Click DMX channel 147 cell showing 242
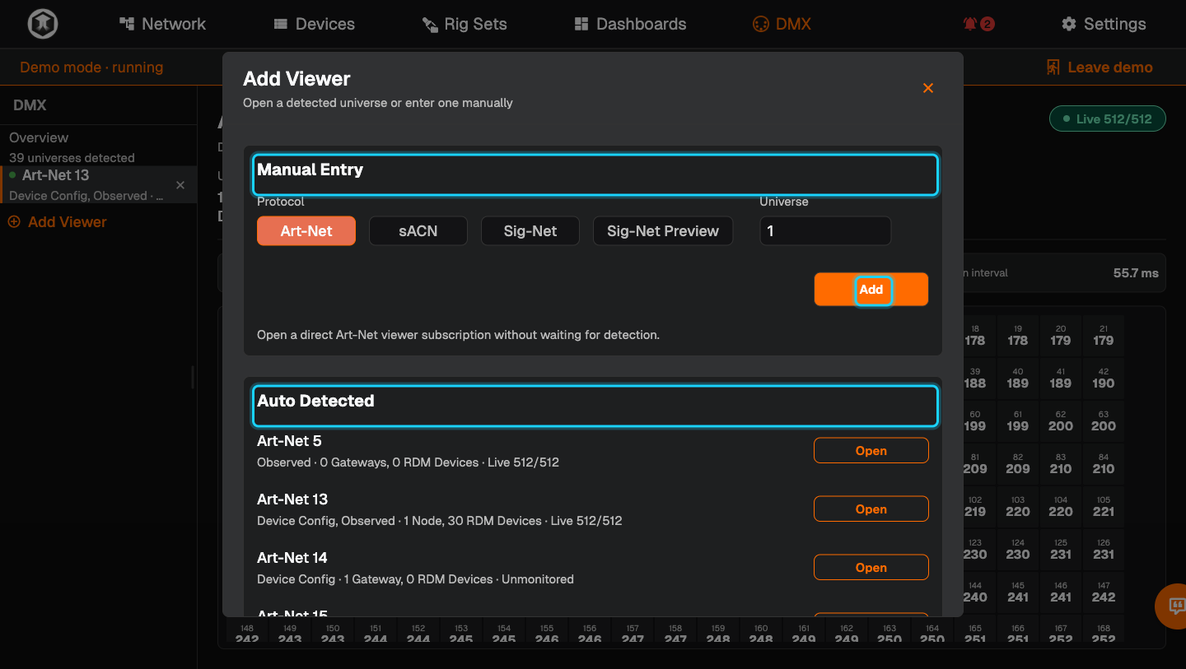 (x=1104, y=592)
